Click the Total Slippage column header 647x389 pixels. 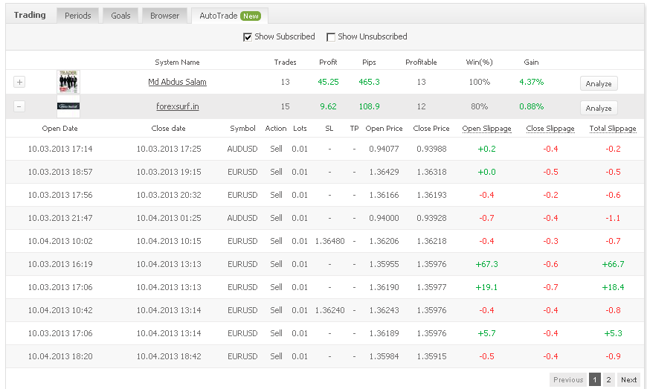(x=613, y=128)
